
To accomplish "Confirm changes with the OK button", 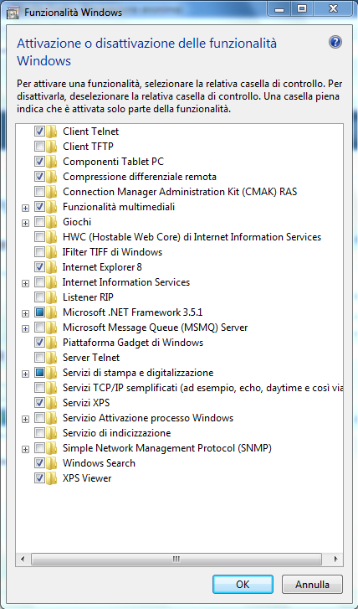I will (243, 584).
